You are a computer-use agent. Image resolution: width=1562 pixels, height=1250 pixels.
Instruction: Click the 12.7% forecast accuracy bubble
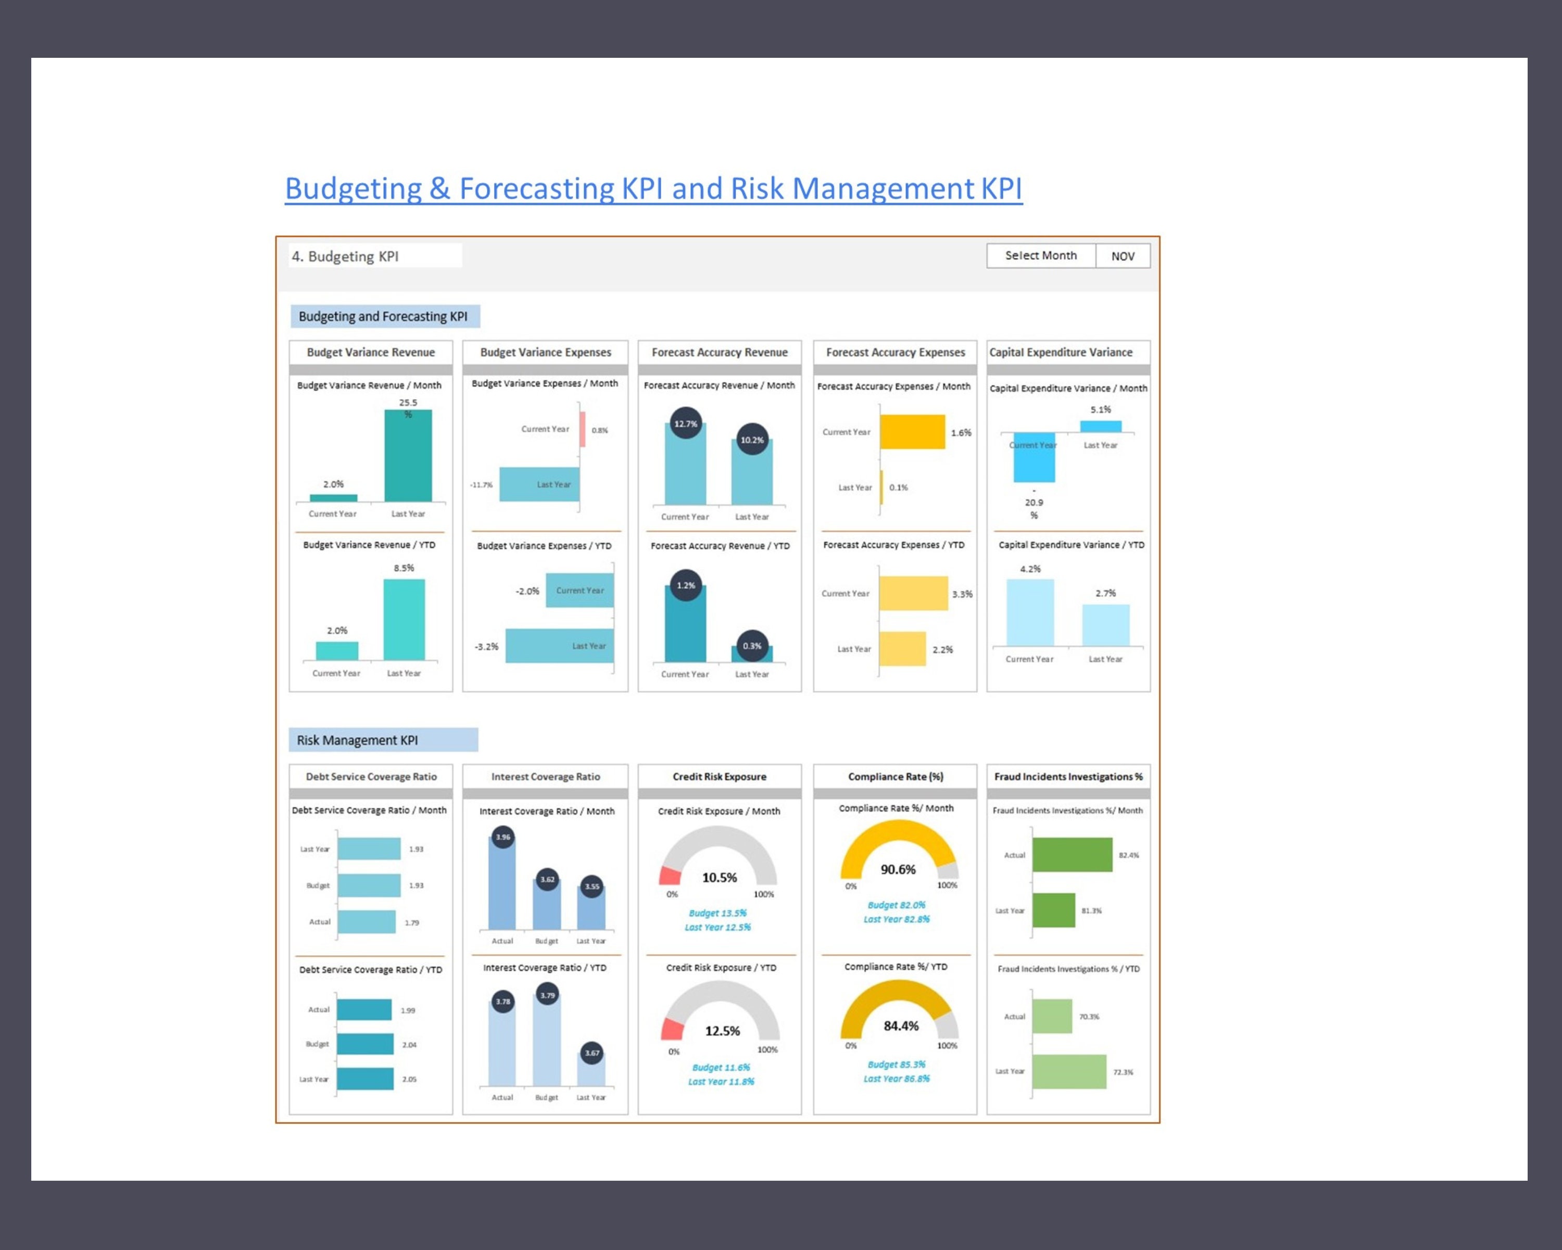[685, 424]
